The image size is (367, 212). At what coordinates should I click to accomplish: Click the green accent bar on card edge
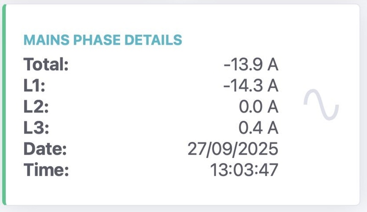click(x=4, y=105)
